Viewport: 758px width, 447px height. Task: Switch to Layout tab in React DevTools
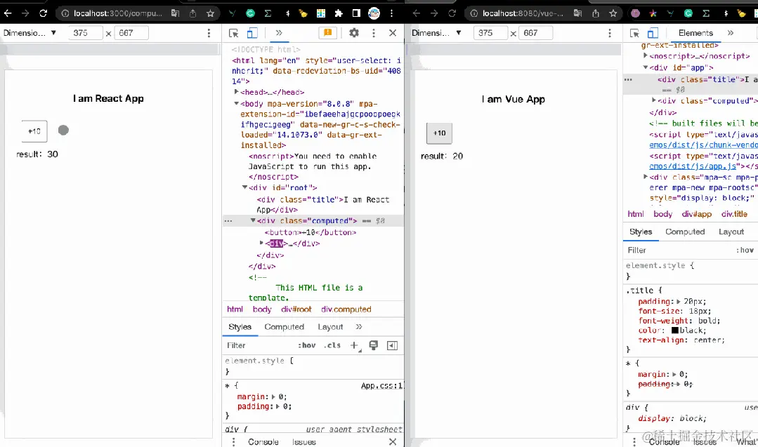point(330,327)
